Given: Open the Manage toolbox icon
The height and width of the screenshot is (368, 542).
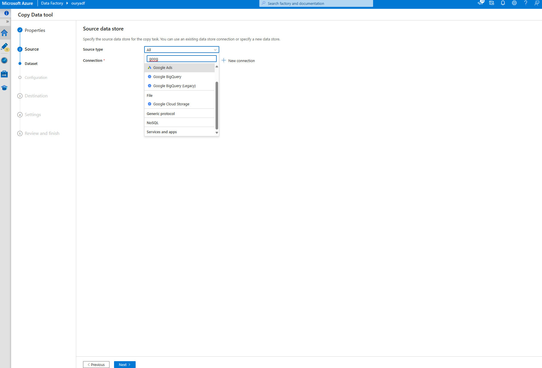Looking at the screenshot, I should [5, 74].
